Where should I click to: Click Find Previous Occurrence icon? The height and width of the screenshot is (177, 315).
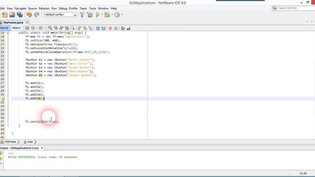[x=56, y=28]
